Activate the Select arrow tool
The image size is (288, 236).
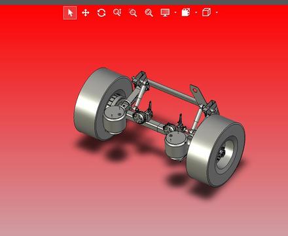(x=70, y=12)
